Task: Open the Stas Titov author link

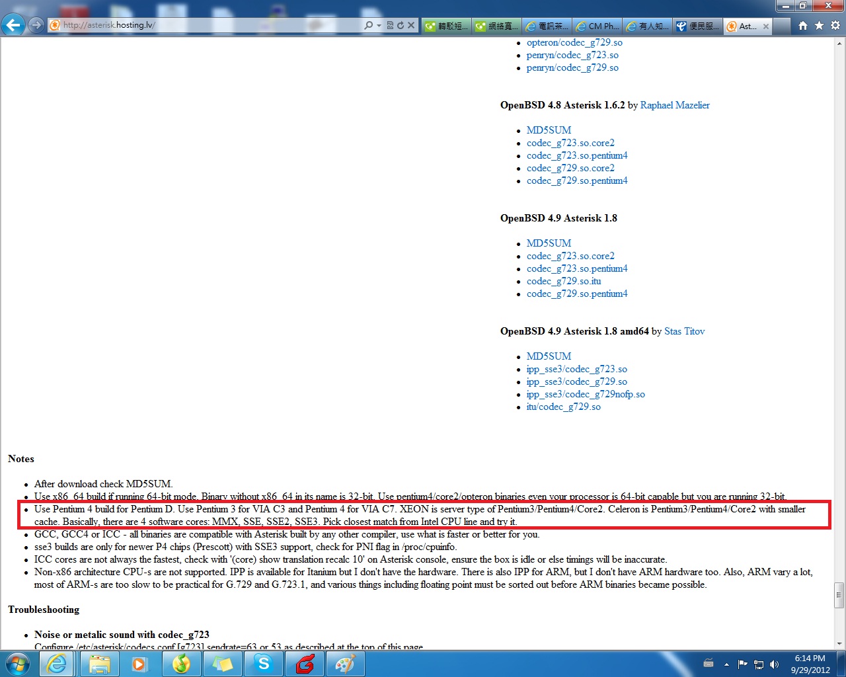Action: tap(685, 331)
